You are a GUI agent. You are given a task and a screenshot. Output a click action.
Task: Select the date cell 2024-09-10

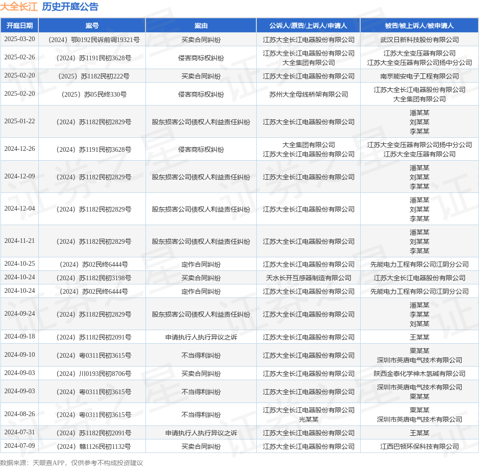tap(20, 355)
